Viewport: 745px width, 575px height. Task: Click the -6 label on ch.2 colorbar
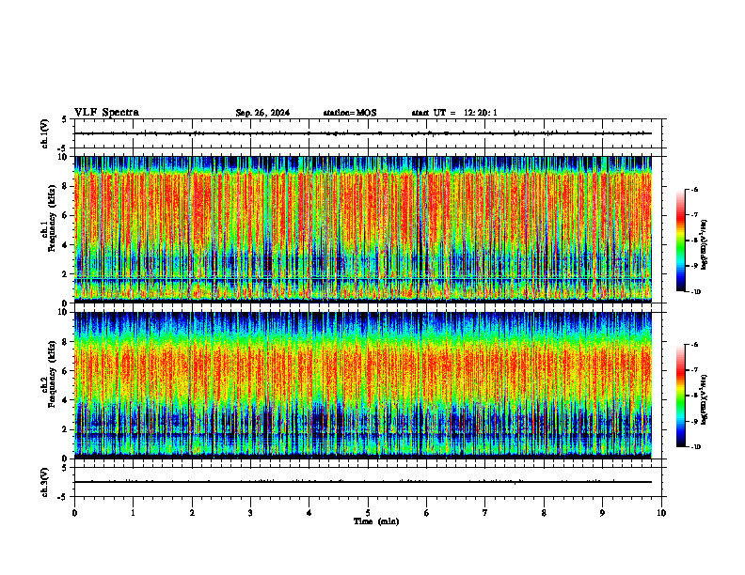pos(695,345)
